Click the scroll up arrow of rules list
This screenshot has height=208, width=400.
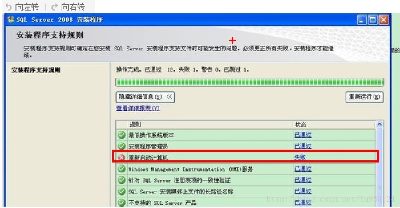[x=379, y=125]
